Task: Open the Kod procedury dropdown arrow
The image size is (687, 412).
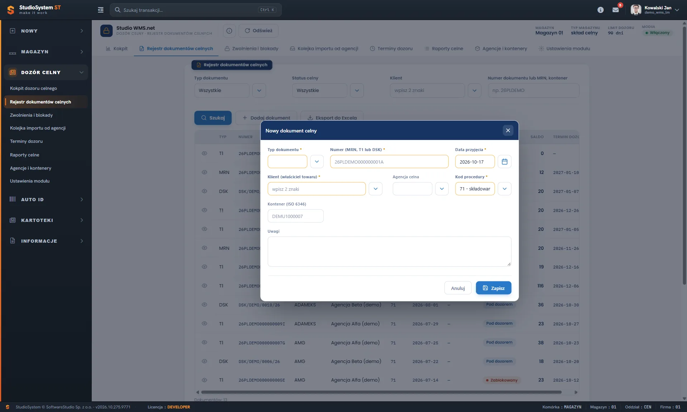Action: tap(504, 189)
